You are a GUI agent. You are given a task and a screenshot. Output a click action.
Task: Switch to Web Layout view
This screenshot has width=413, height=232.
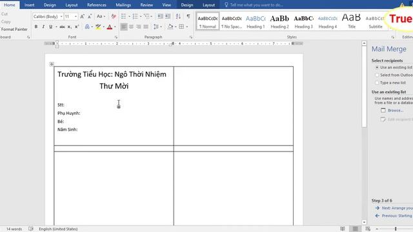pyautogui.click(x=368, y=229)
